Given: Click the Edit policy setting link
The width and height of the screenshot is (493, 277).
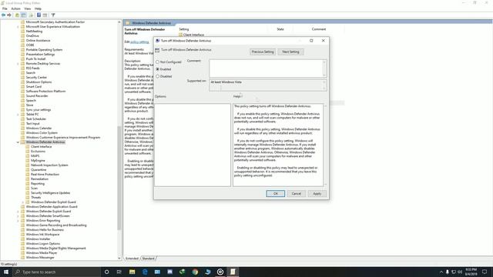Looking at the screenshot, I should coord(139,42).
